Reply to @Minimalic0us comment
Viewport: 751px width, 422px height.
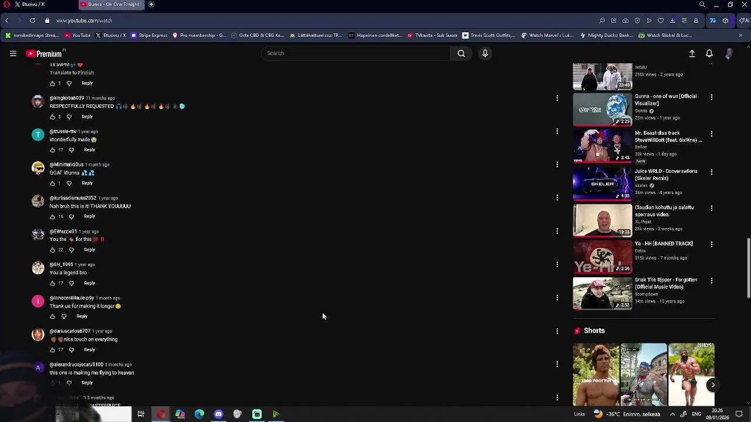87,183
